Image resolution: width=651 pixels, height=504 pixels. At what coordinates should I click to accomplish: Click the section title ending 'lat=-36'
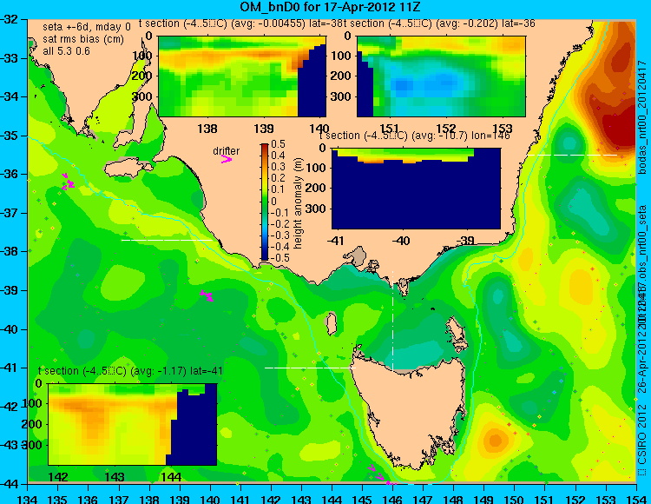(x=438, y=23)
